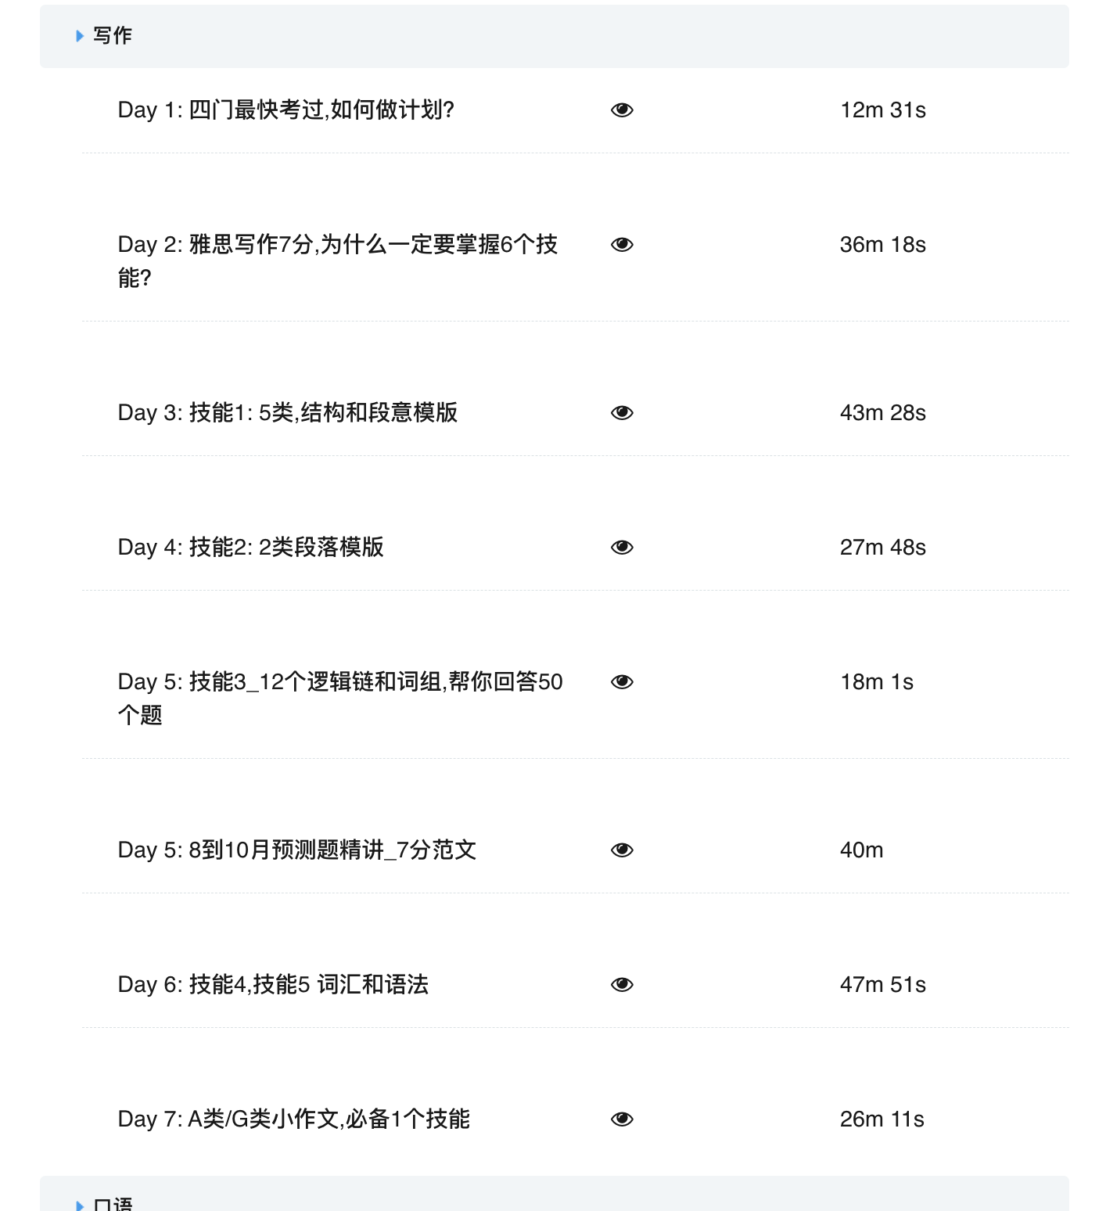
Task: Collapse the 写作 section triangle
Action: click(80, 36)
